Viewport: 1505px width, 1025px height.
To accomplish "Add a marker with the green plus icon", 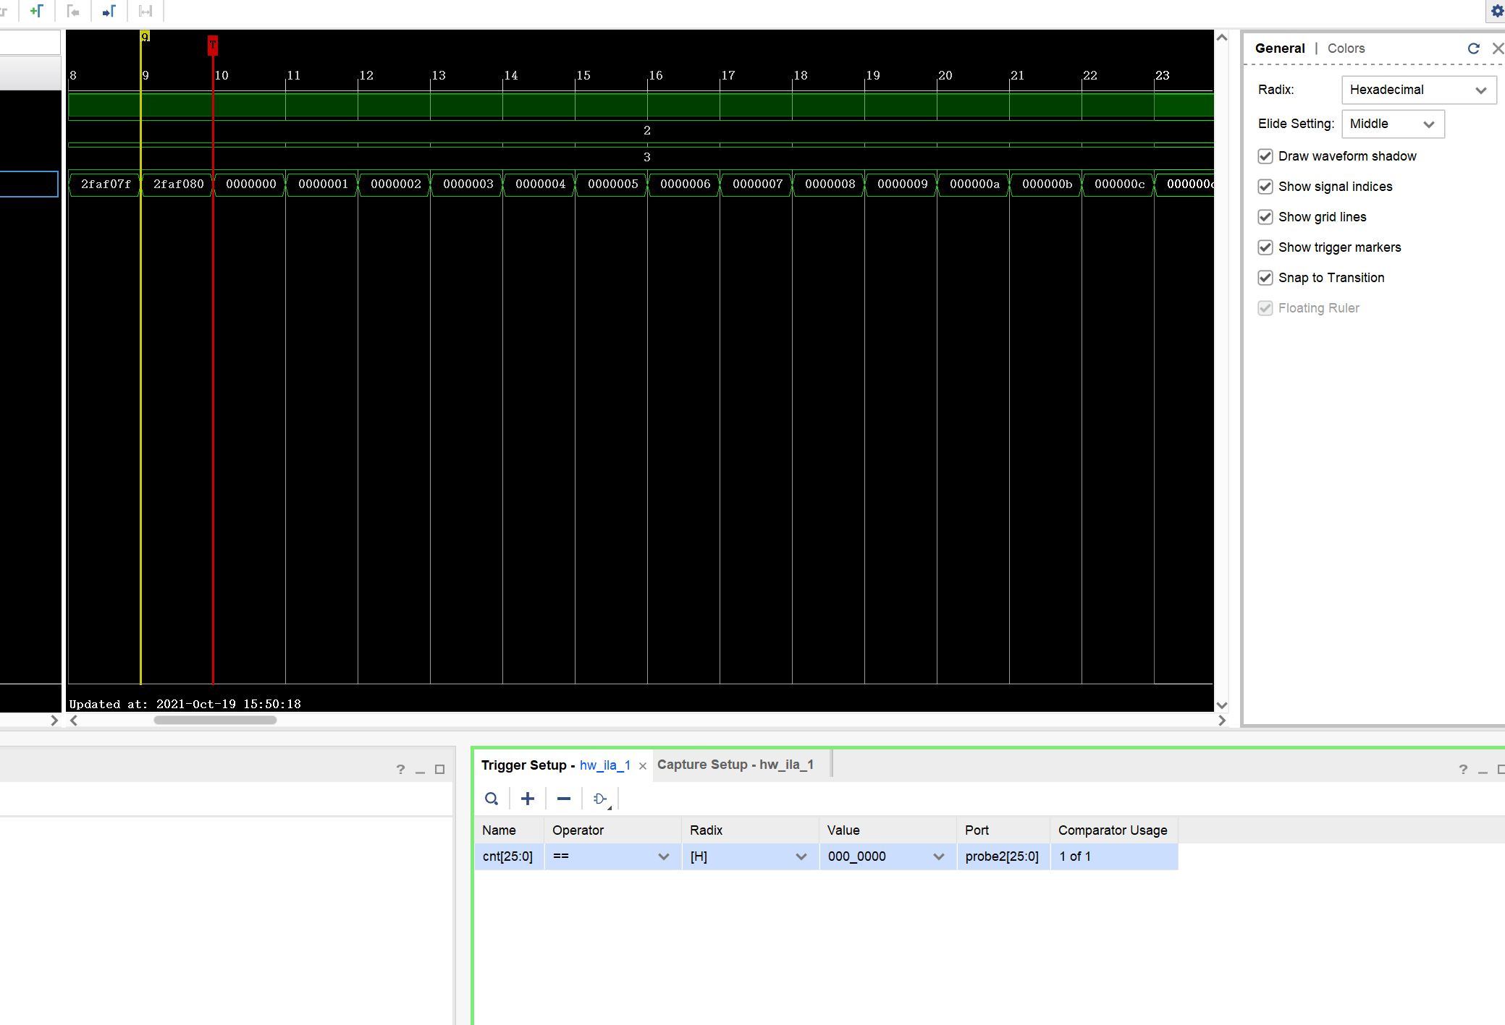I will click(x=37, y=11).
